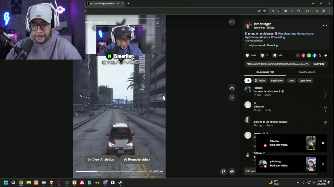This screenshot has width=334, height=187.
Task: Click search icon in related content bar
Action: [158, 22]
